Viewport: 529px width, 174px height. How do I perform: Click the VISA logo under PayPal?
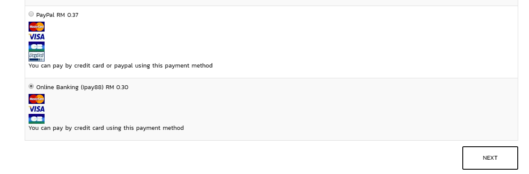coord(36,37)
